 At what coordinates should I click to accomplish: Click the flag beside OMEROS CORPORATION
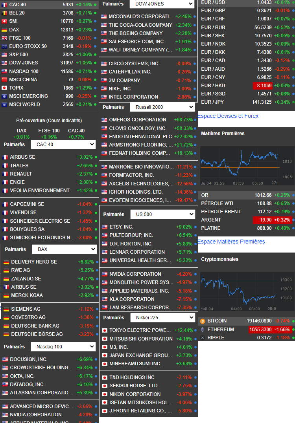pyautogui.click(x=104, y=120)
